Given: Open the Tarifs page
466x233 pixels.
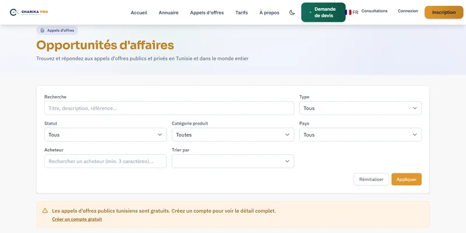Looking at the screenshot, I should (x=242, y=13).
